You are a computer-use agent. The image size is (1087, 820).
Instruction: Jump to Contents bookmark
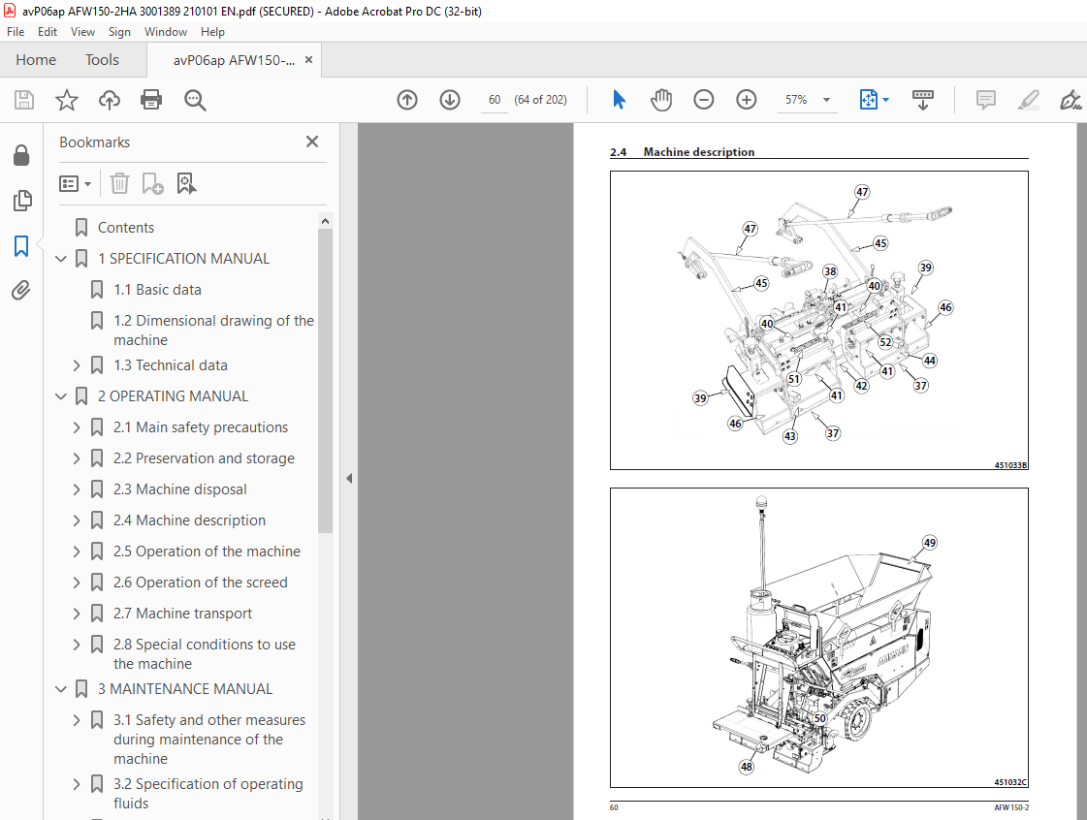[125, 228]
